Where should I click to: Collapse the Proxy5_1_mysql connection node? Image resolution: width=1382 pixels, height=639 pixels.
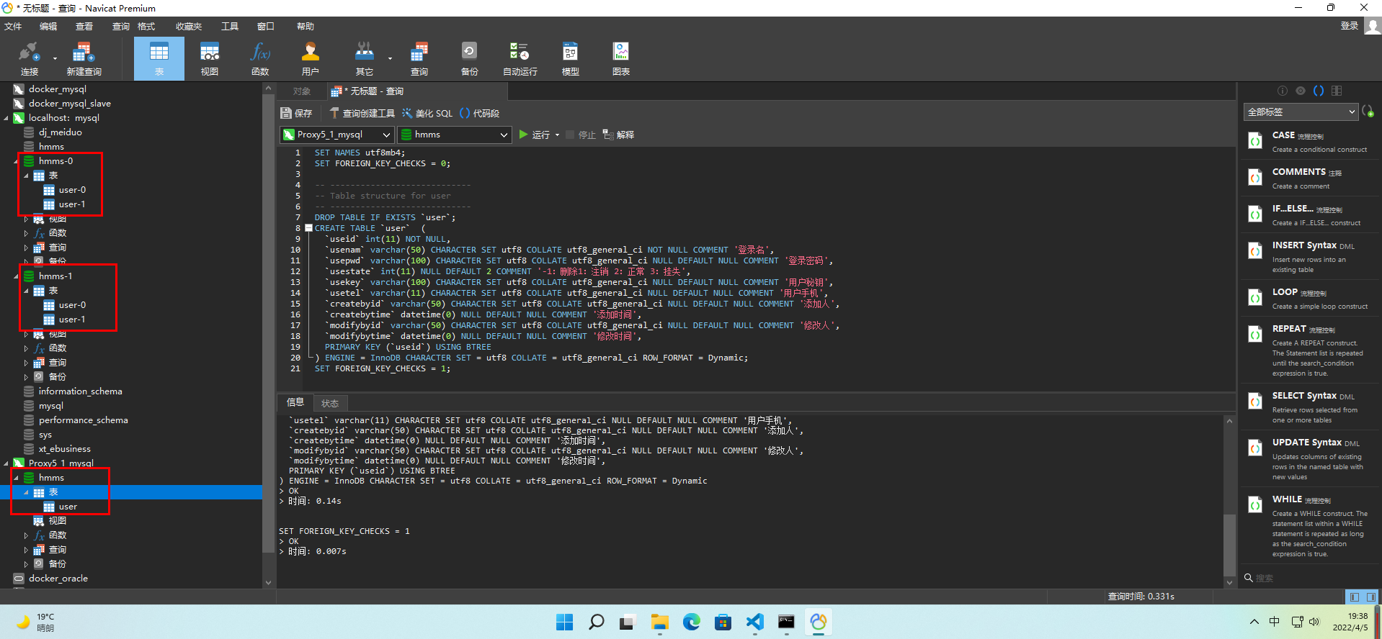[x=6, y=463]
